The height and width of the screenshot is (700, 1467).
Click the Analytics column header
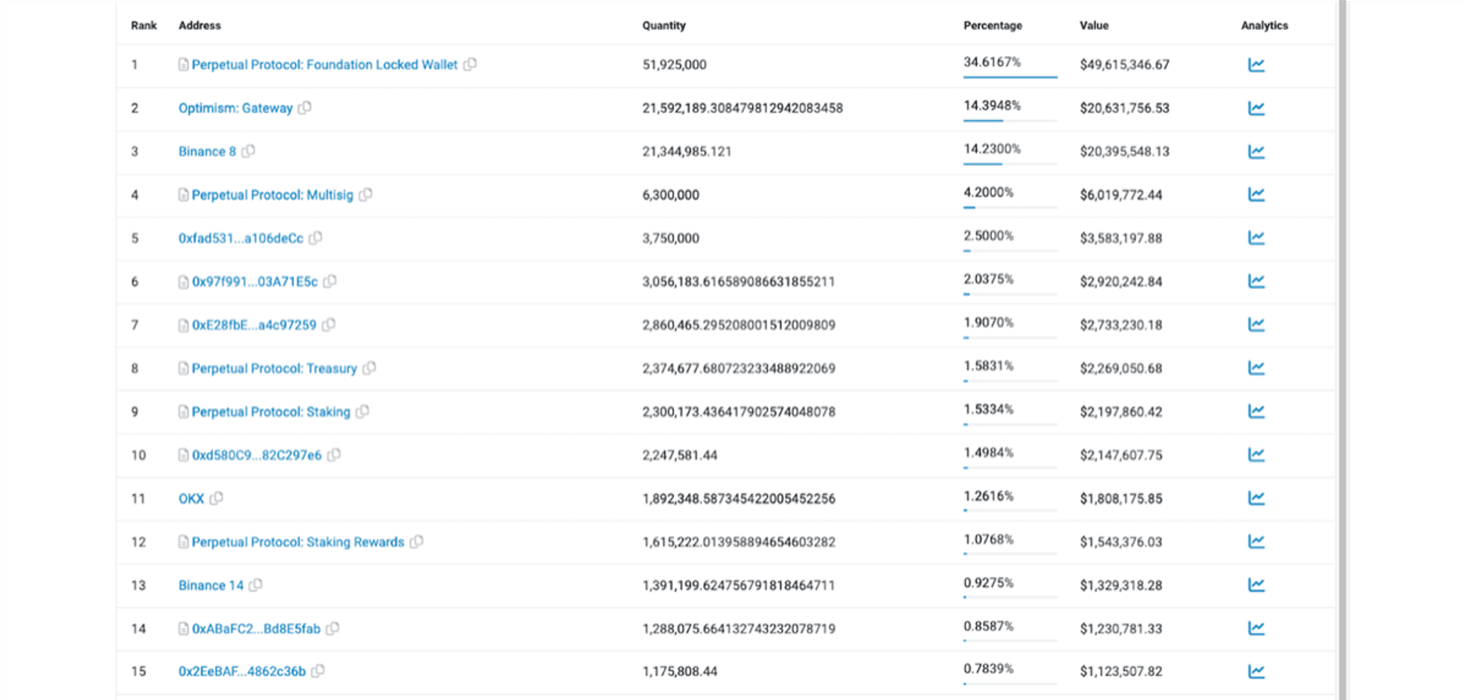[1264, 25]
